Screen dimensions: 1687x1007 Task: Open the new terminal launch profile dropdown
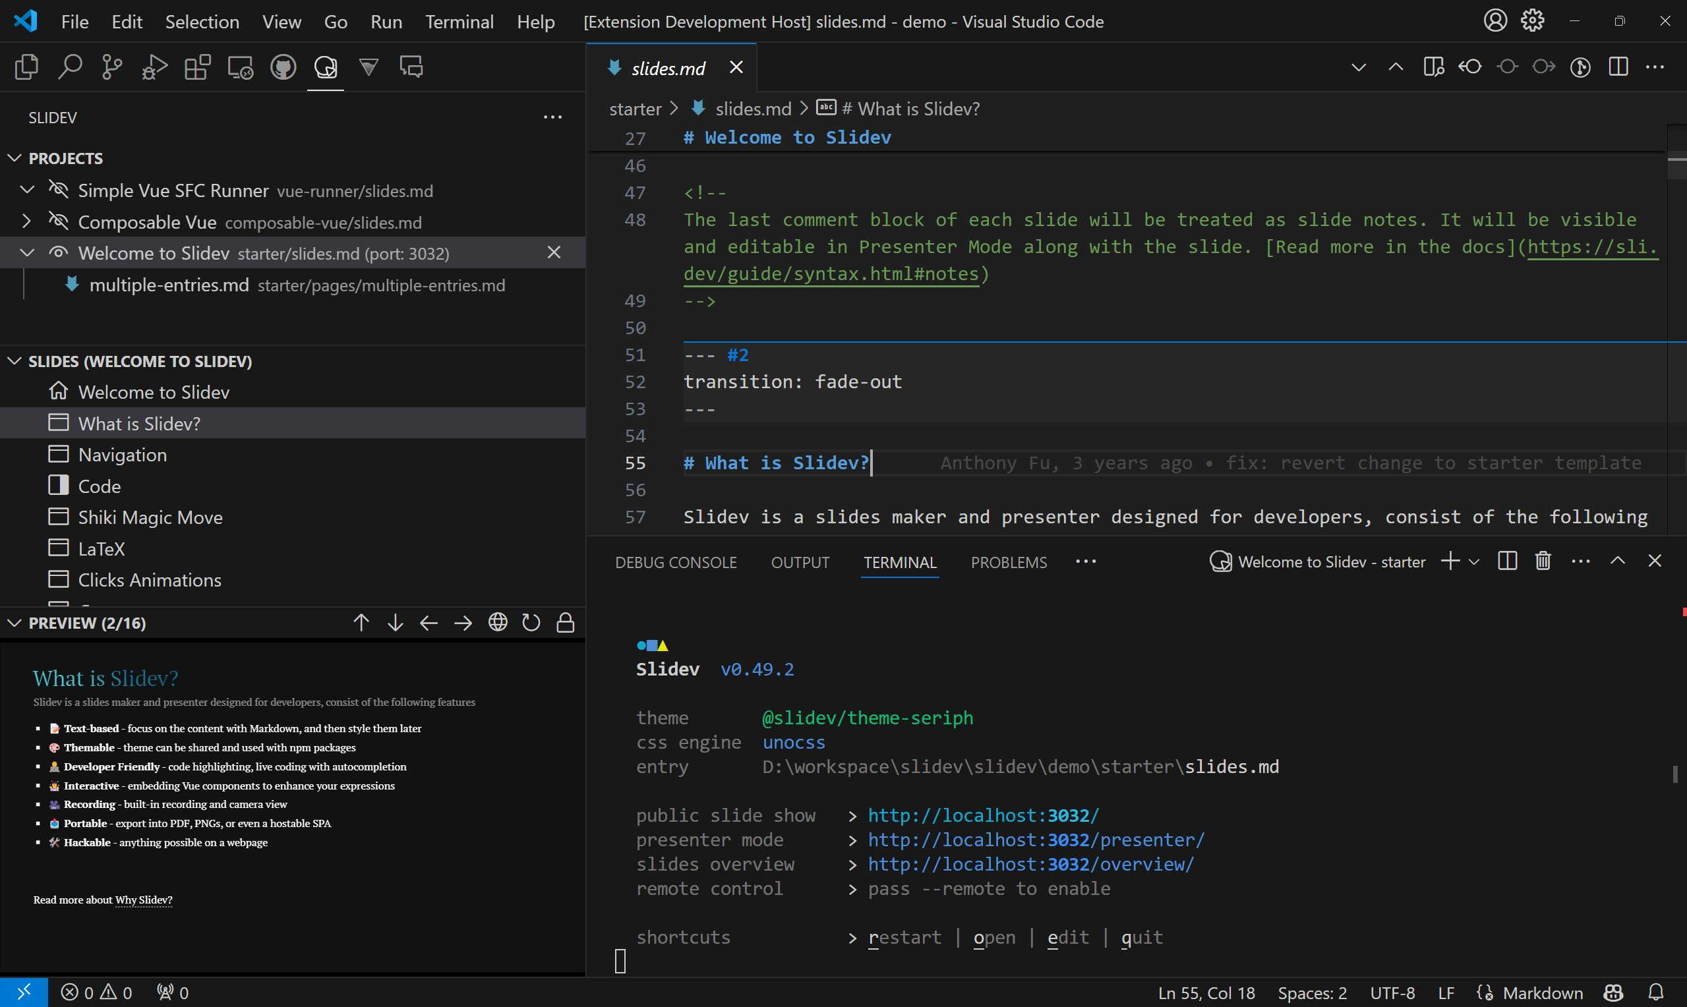click(x=1473, y=562)
